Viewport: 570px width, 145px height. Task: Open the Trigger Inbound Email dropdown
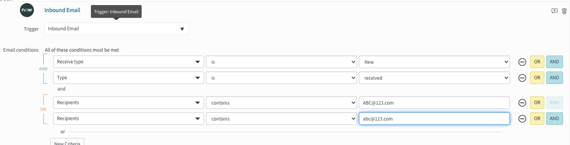117,29
